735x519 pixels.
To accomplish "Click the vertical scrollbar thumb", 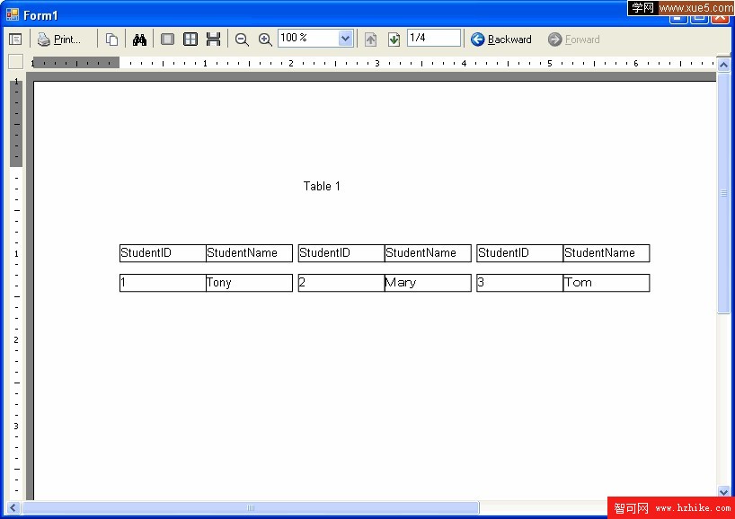I will point(723,193).
